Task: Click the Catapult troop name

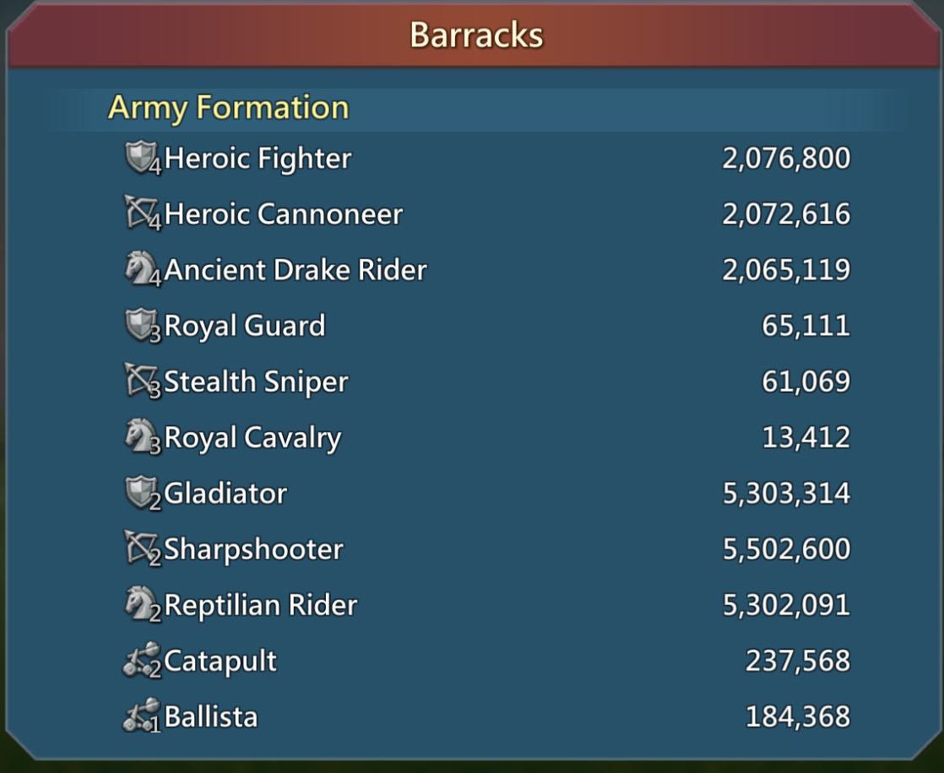Action: [x=220, y=662]
